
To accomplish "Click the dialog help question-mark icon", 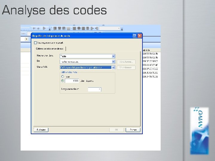I will (135, 36).
